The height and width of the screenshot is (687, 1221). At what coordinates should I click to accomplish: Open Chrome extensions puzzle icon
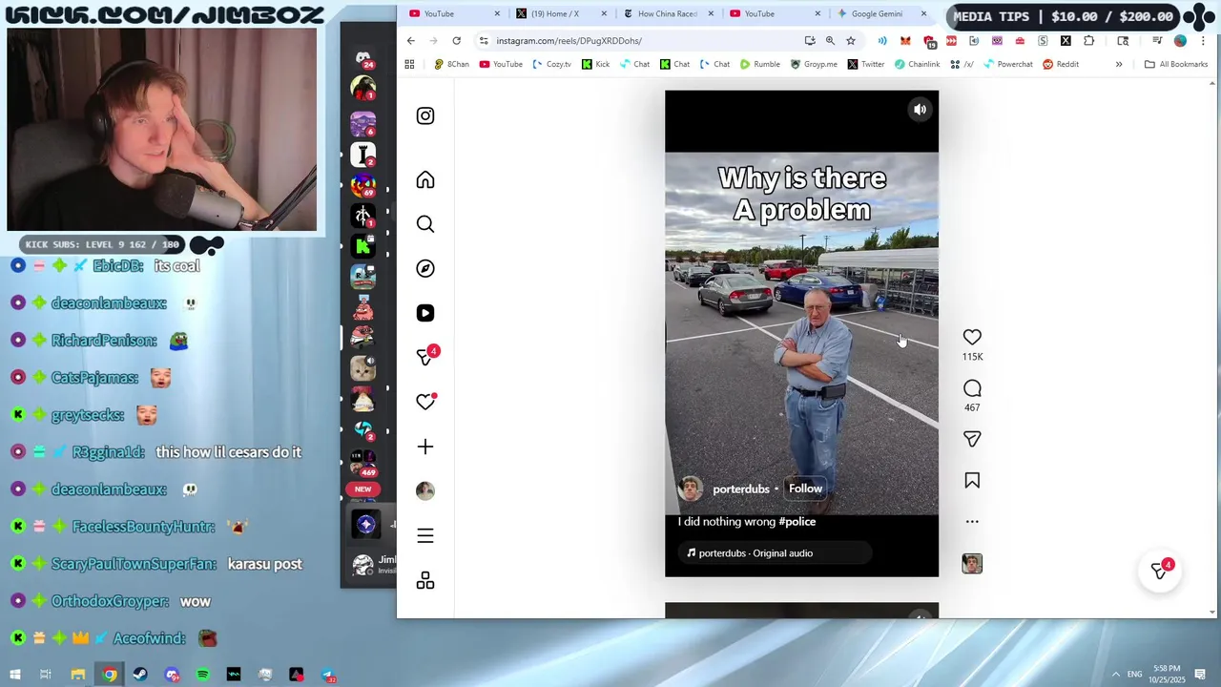(x=1088, y=41)
